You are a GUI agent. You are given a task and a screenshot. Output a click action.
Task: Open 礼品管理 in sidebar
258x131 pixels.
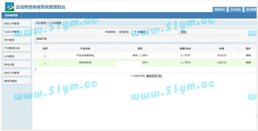coord(17,57)
